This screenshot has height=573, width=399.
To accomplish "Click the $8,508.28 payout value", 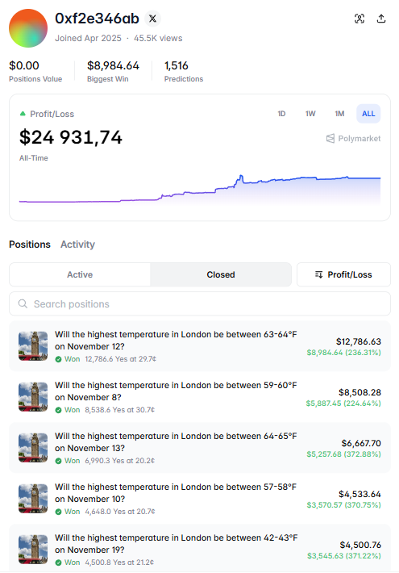I will pyautogui.click(x=360, y=392).
